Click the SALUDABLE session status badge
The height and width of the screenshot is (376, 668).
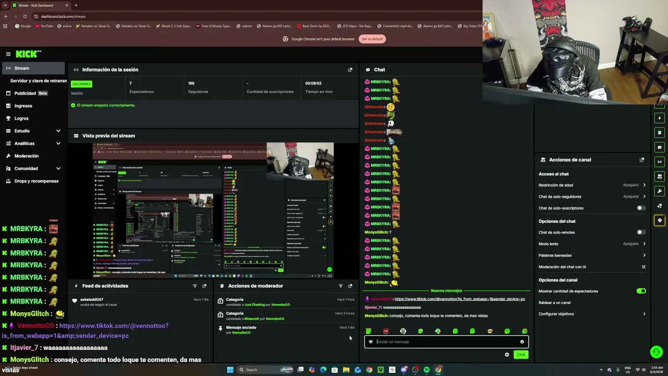click(81, 84)
